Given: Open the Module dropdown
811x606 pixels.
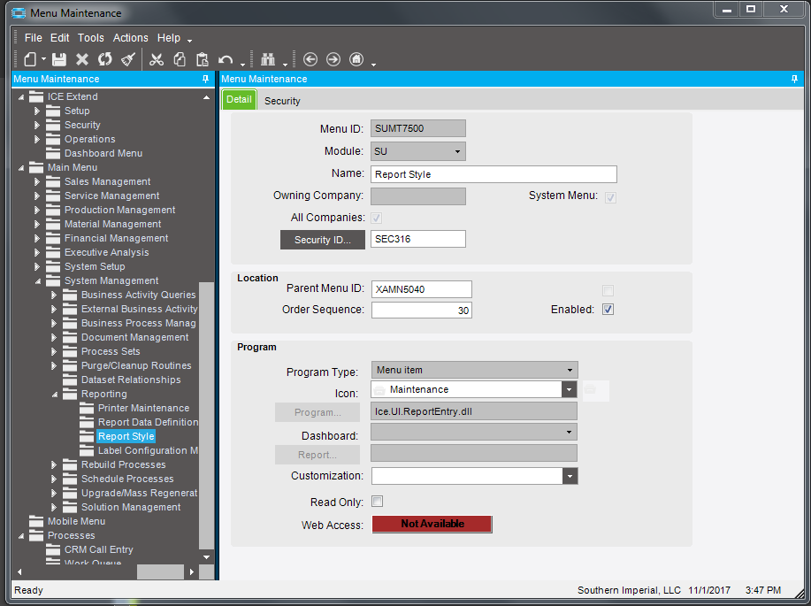Looking at the screenshot, I should tap(457, 151).
